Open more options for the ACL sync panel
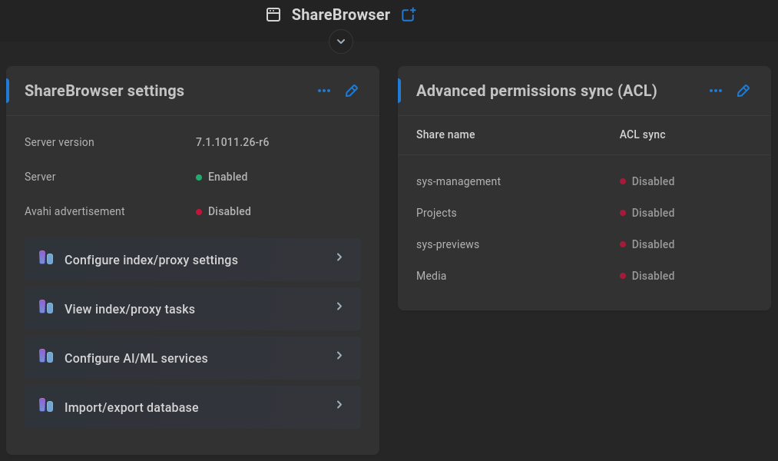The width and height of the screenshot is (778, 461). [716, 91]
